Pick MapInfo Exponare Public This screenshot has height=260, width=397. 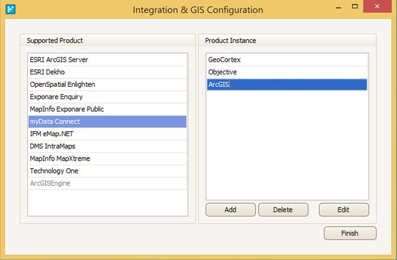pyautogui.click(x=107, y=110)
